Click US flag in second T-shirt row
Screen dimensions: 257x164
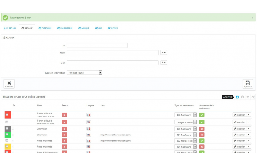(88, 122)
